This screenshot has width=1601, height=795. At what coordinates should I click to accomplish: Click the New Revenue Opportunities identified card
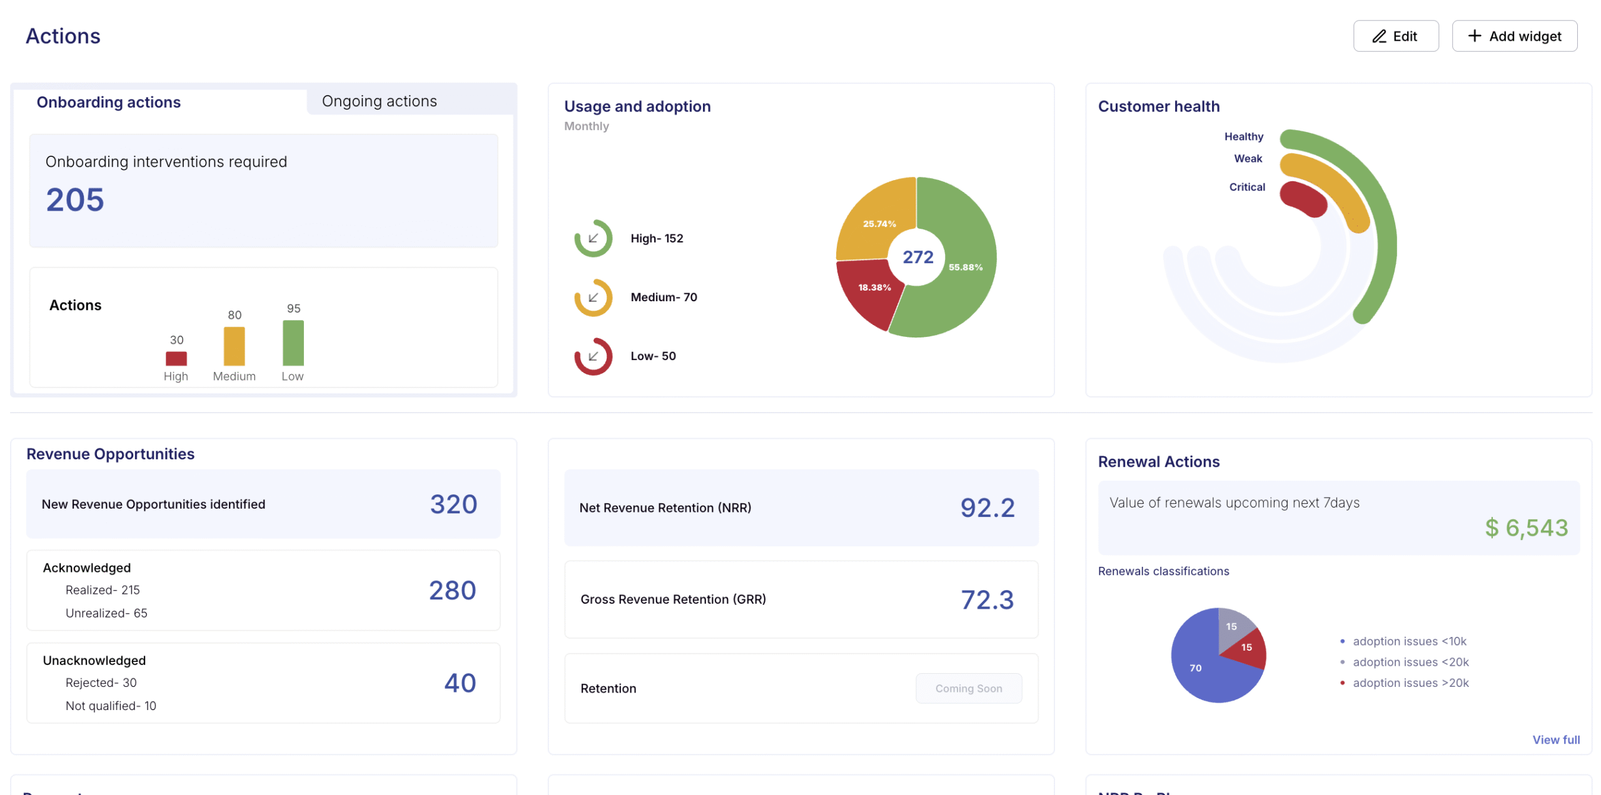pos(263,504)
